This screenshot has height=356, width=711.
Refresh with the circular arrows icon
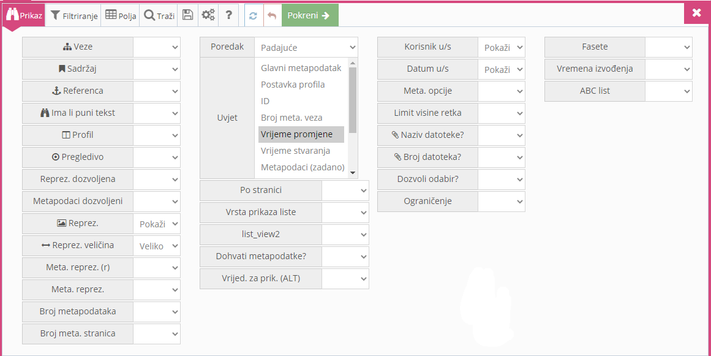[x=253, y=15]
